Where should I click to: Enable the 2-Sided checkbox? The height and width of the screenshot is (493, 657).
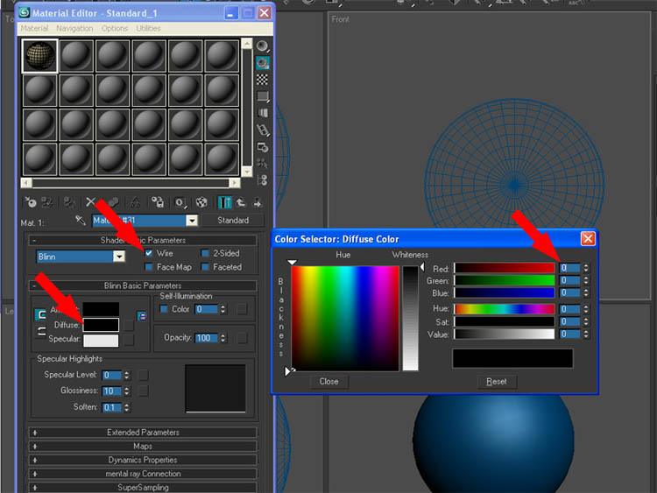tap(204, 253)
